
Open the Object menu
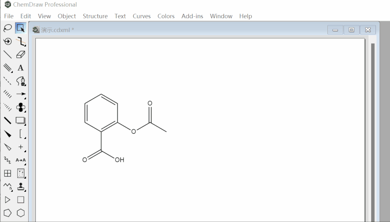(x=67, y=16)
